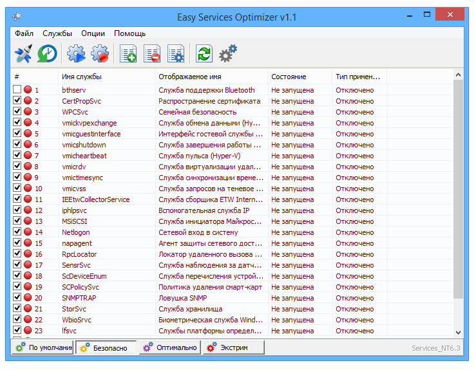Uncheck the CertPropSvc checkbox
Image resolution: width=476 pixels, height=370 pixels.
(x=17, y=100)
